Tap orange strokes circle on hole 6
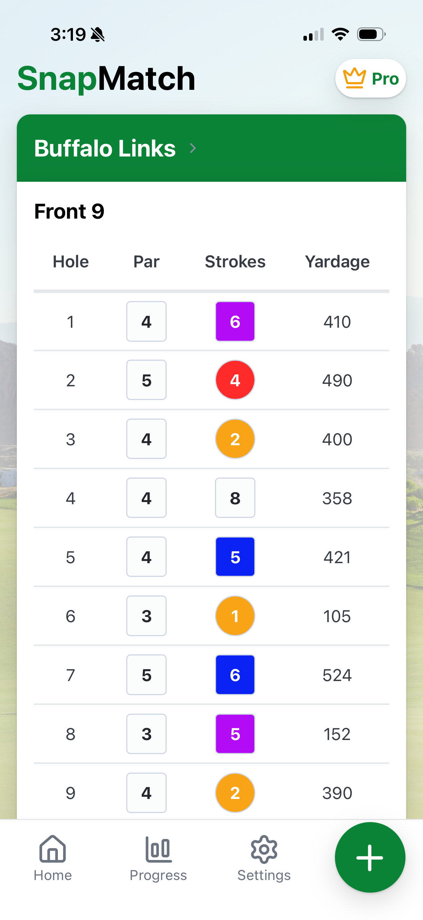This screenshot has height=920, width=423. tap(235, 616)
